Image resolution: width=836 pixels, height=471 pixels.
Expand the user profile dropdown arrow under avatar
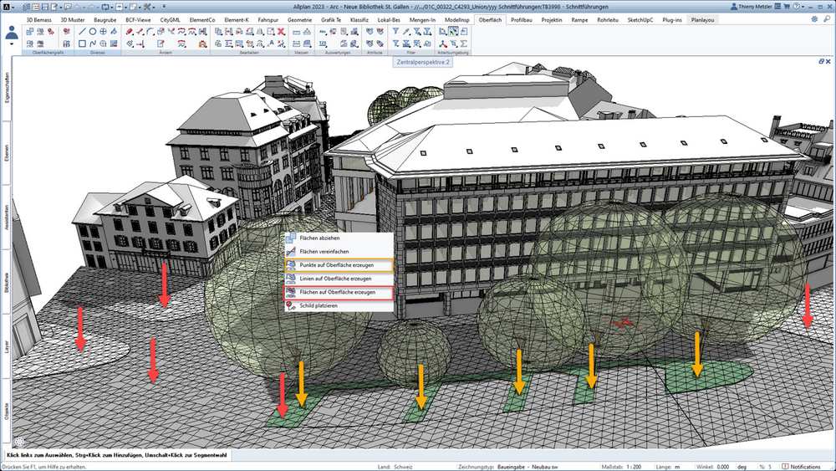tap(12, 44)
